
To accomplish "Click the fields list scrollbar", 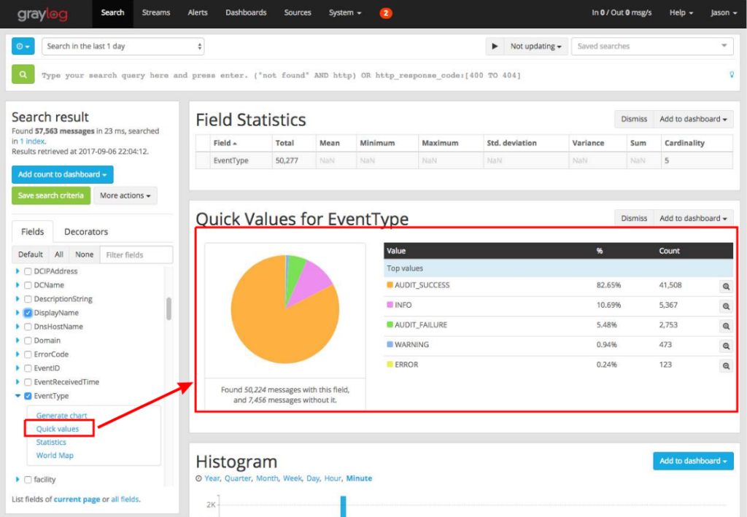I will coord(169,309).
